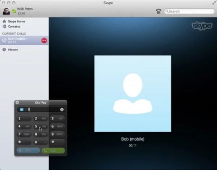Enter full screen with the window's top-right arrows

(x=214, y=3)
